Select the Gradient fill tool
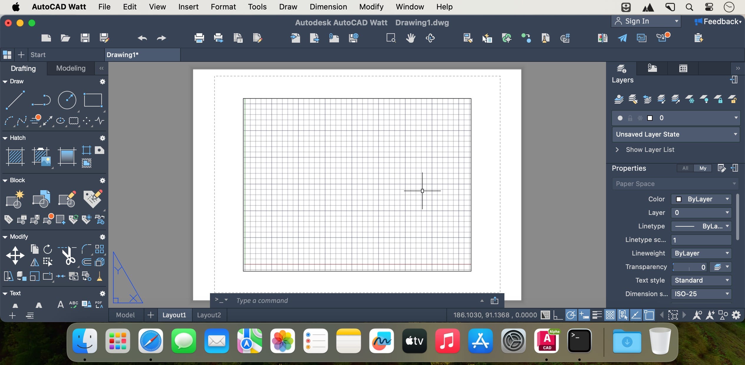This screenshot has height=365, width=745. pyautogui.click(x=67, y=157)
